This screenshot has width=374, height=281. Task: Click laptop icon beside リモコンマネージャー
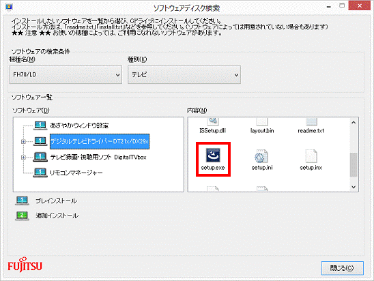(x=40, y=173)
